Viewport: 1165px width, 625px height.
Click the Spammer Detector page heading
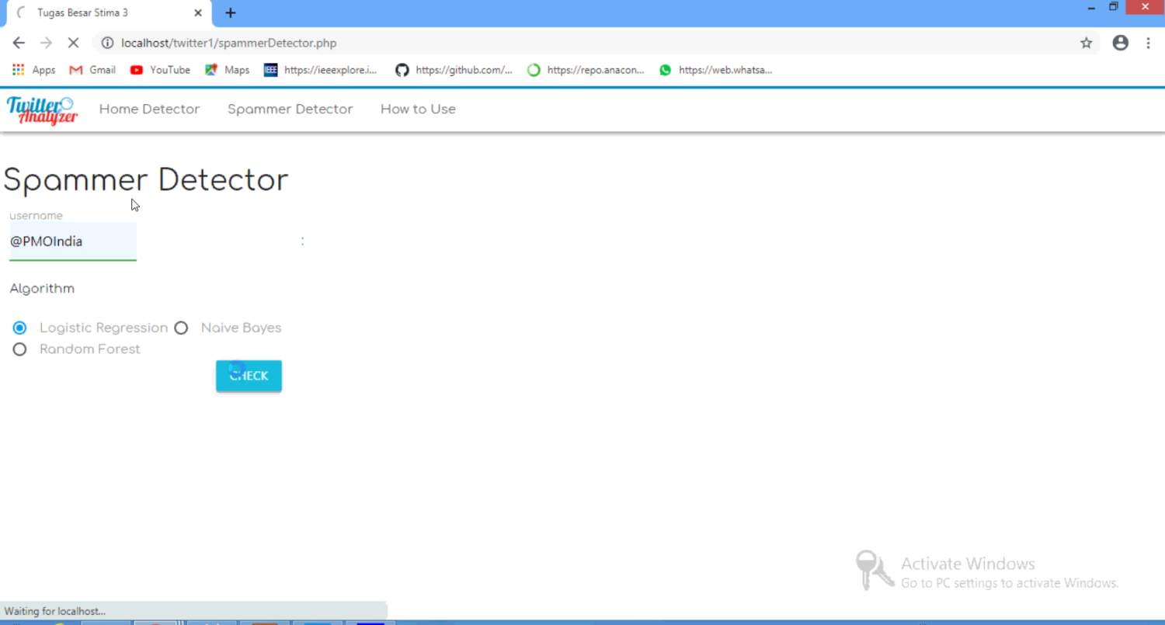[146, 180]
